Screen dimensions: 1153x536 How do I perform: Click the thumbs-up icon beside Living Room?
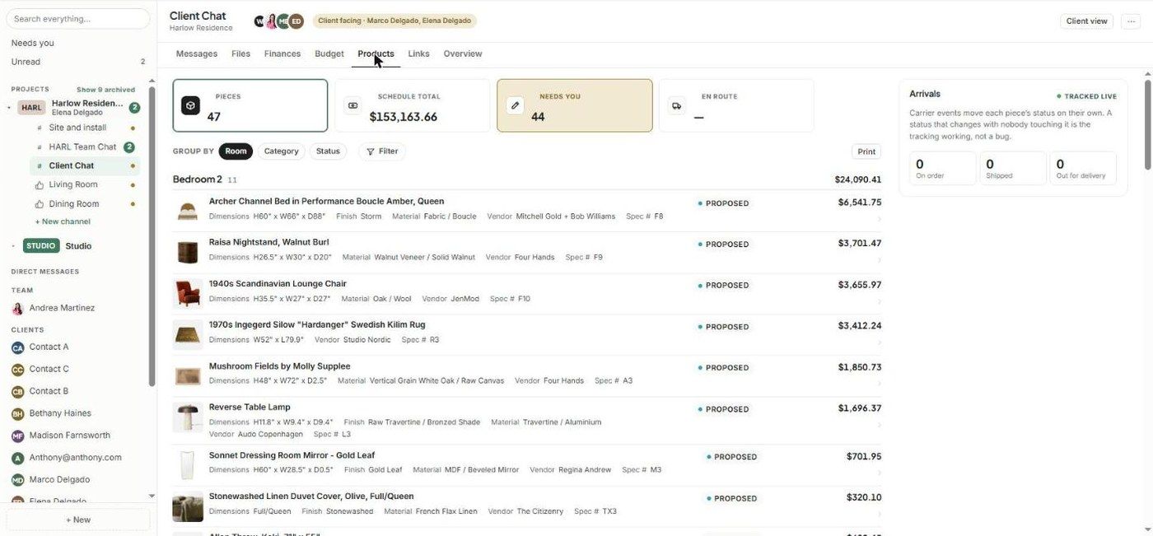[40, 184]
